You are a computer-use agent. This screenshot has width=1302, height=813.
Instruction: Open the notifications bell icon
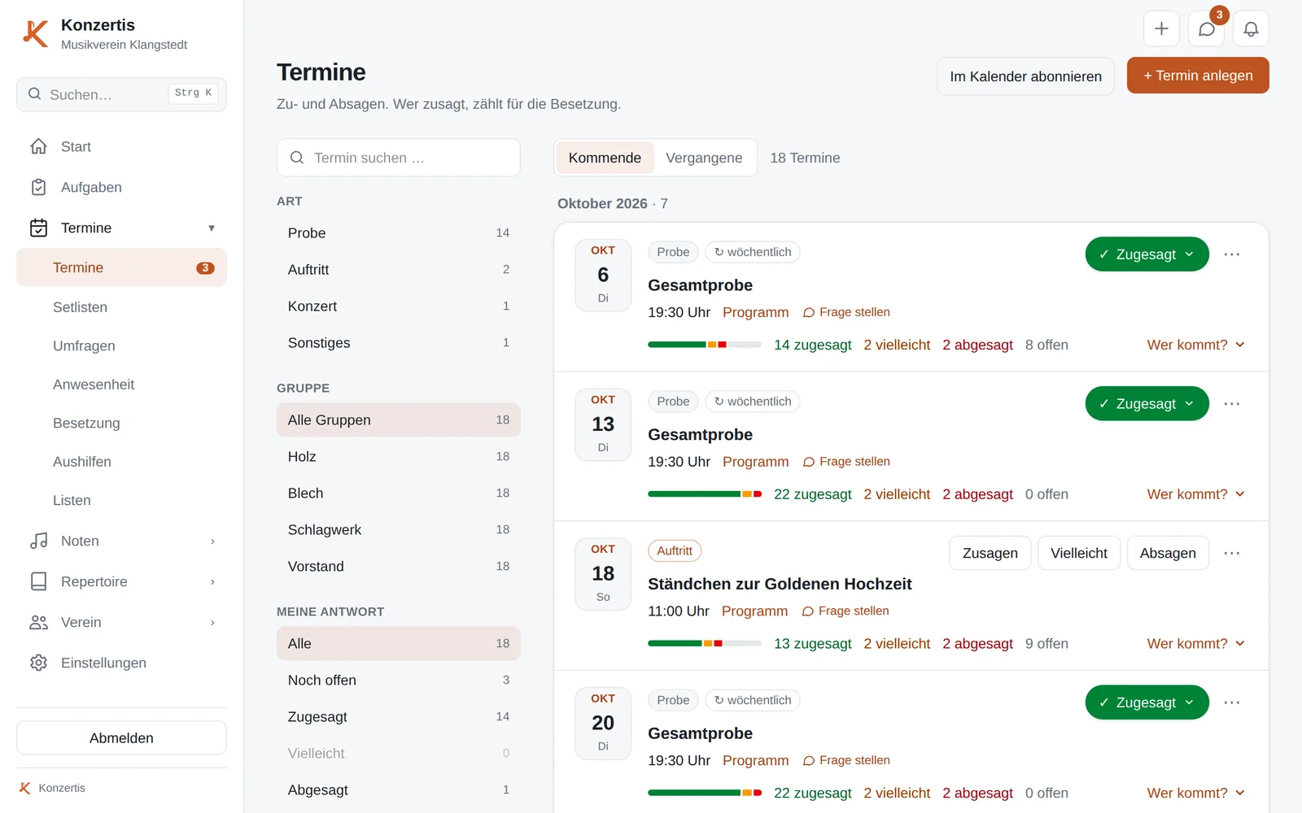[x=1251, y=29]
